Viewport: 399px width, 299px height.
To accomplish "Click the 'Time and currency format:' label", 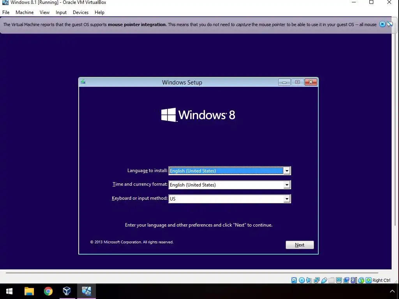I will pos(140,184).
